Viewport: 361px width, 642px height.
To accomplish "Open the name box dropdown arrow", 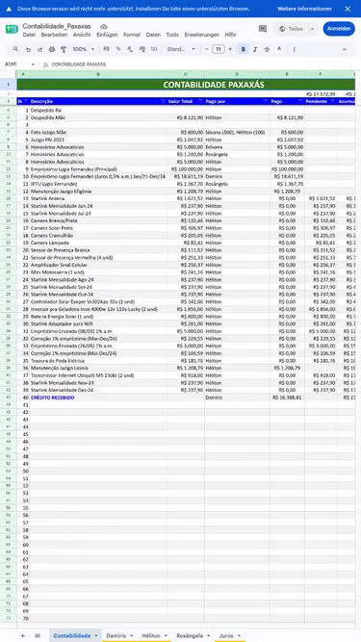I will point(33,64).
